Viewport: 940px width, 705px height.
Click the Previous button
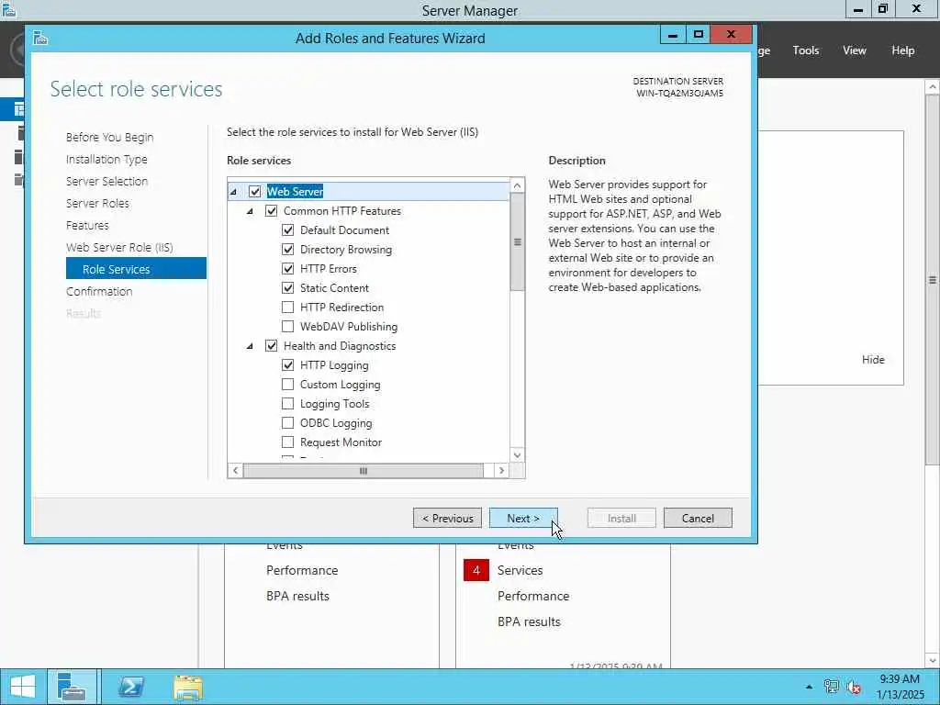447,518
